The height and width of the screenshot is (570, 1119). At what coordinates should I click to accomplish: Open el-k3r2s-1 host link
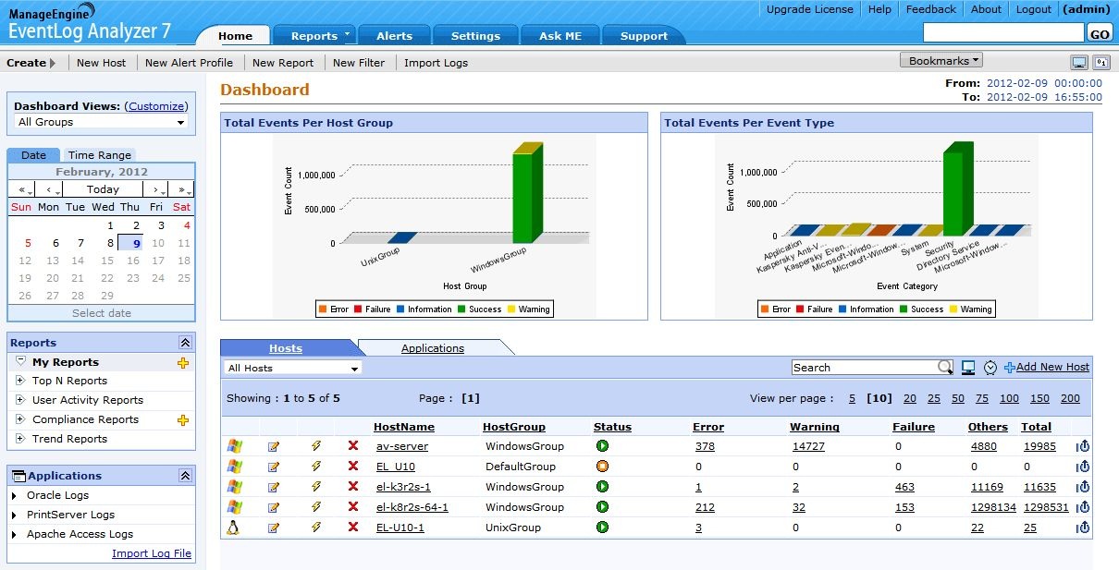(x=403, y=487)
